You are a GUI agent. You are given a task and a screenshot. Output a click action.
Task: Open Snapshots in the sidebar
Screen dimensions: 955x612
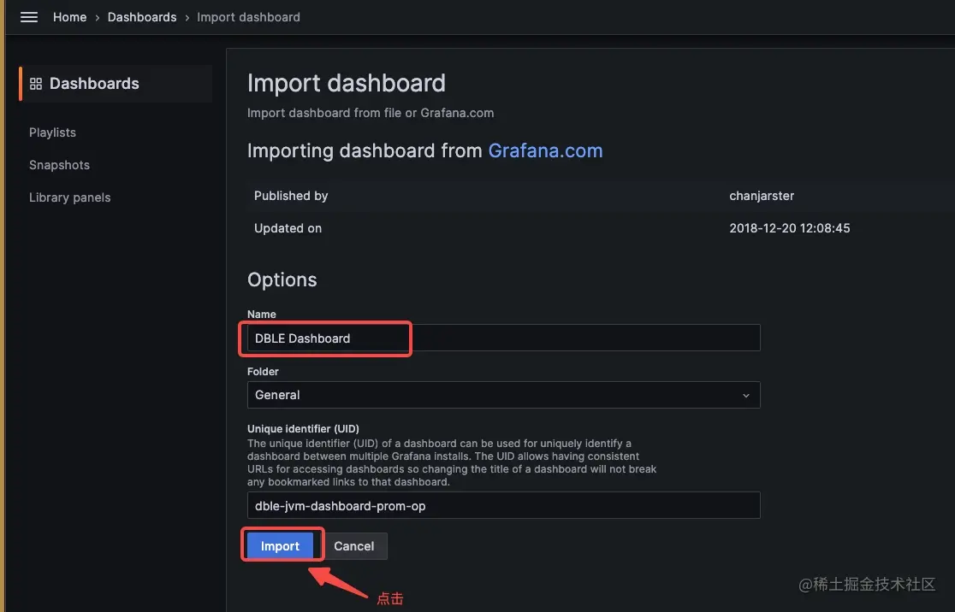59,165
